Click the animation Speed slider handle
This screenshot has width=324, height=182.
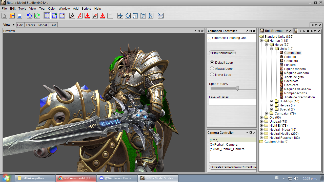[237, 88]
